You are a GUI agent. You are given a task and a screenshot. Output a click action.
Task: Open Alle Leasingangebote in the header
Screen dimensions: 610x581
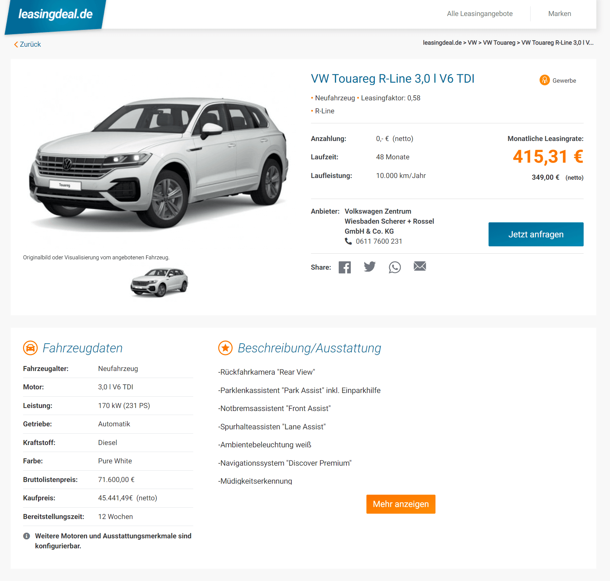(480, 14)
